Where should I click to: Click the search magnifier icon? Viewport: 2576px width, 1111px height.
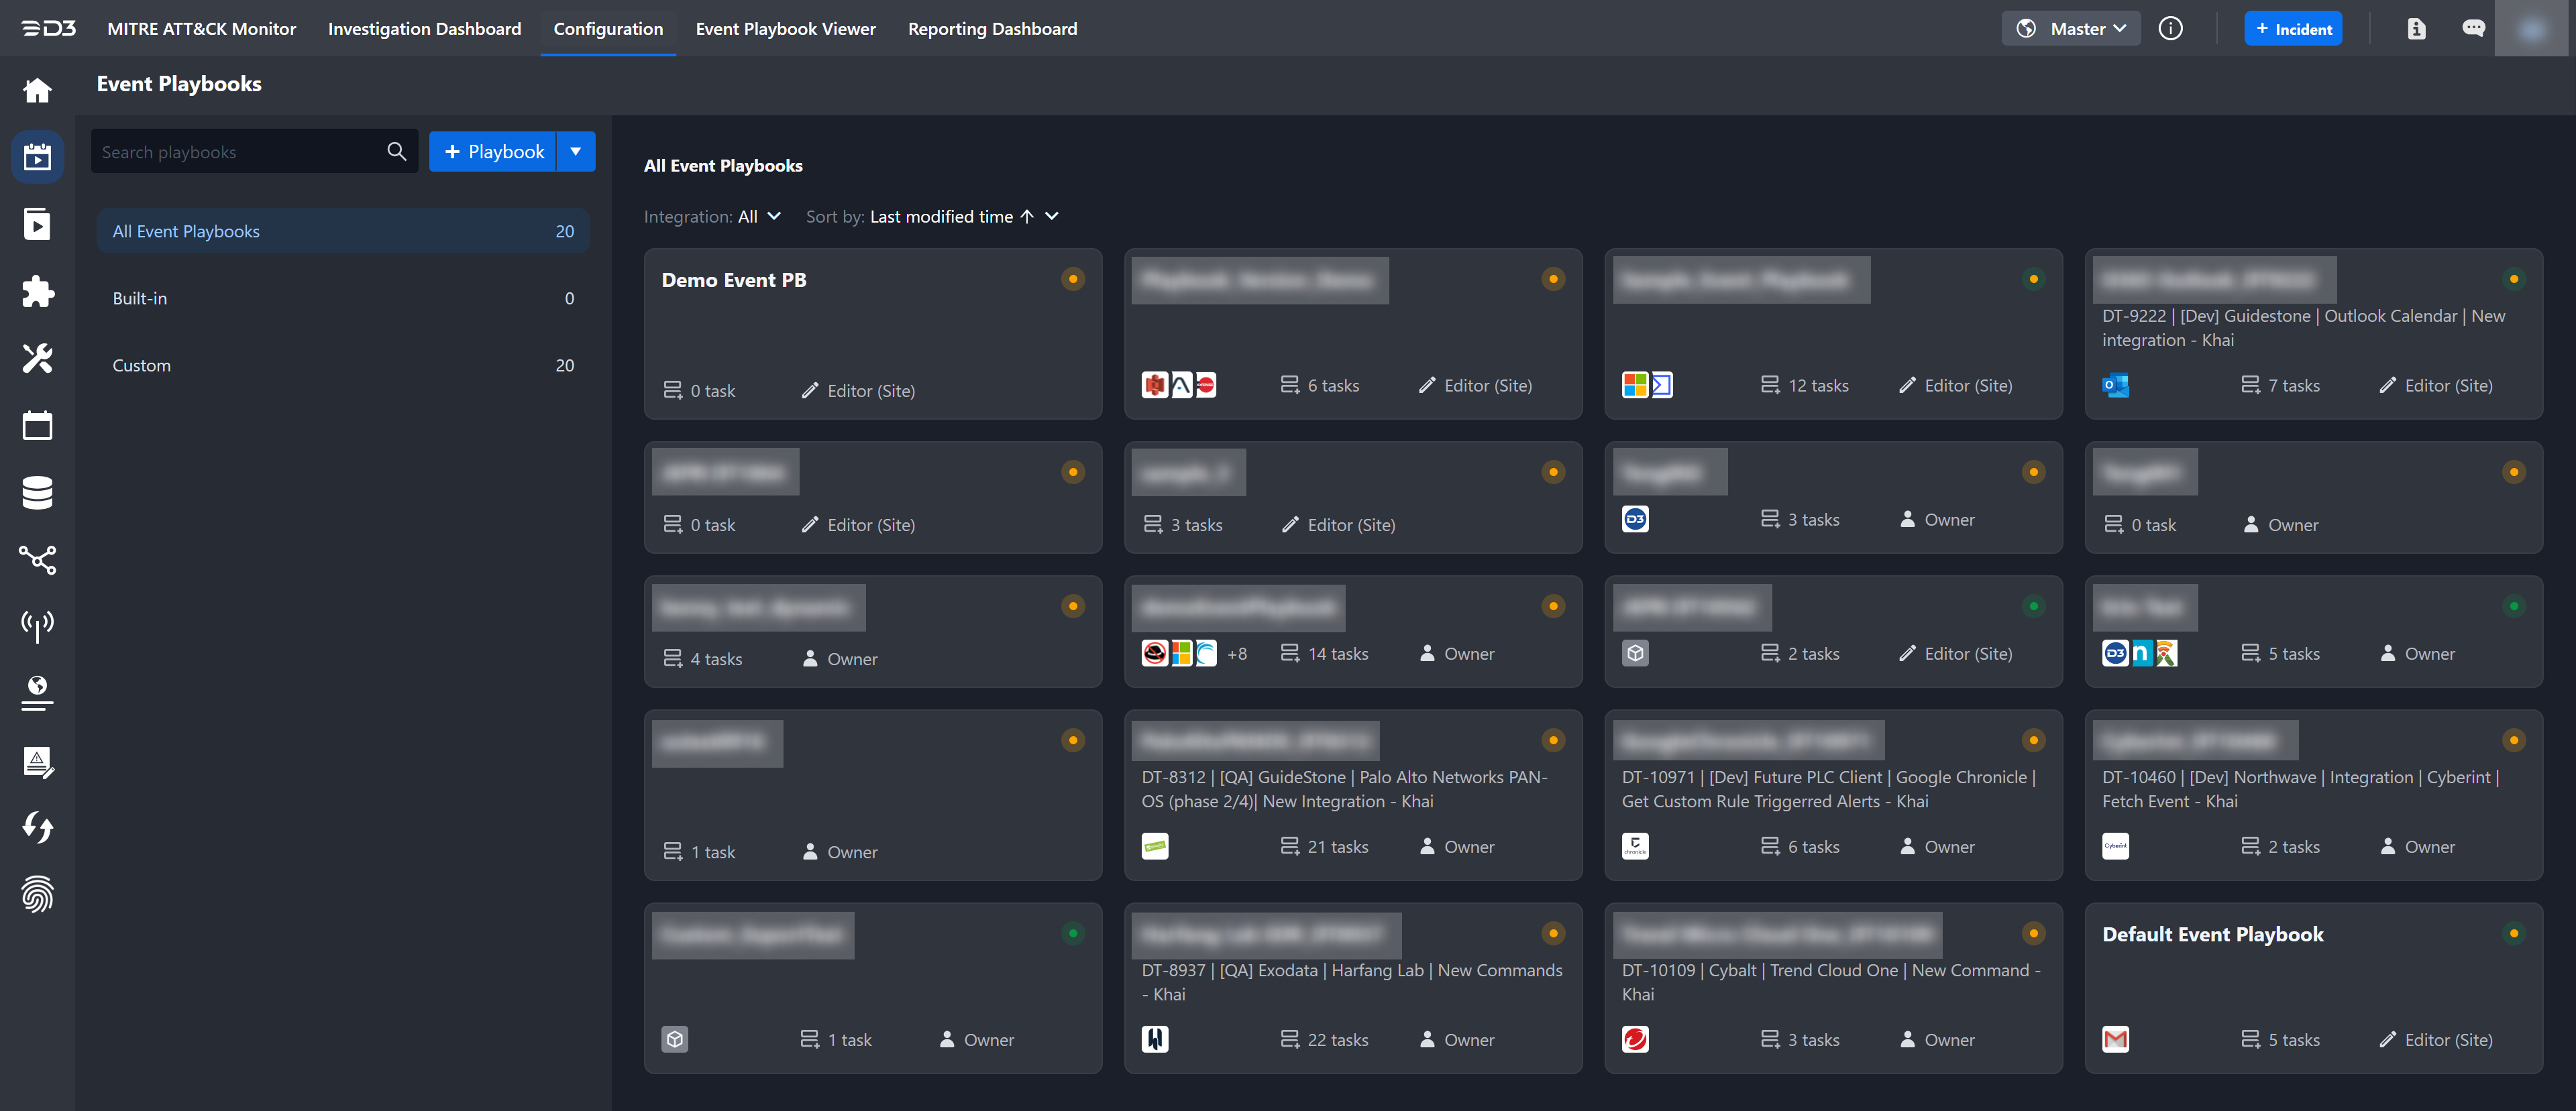click(396, 152)
